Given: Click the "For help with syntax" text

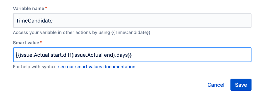Looking at the screenshot, I should 35,67.
